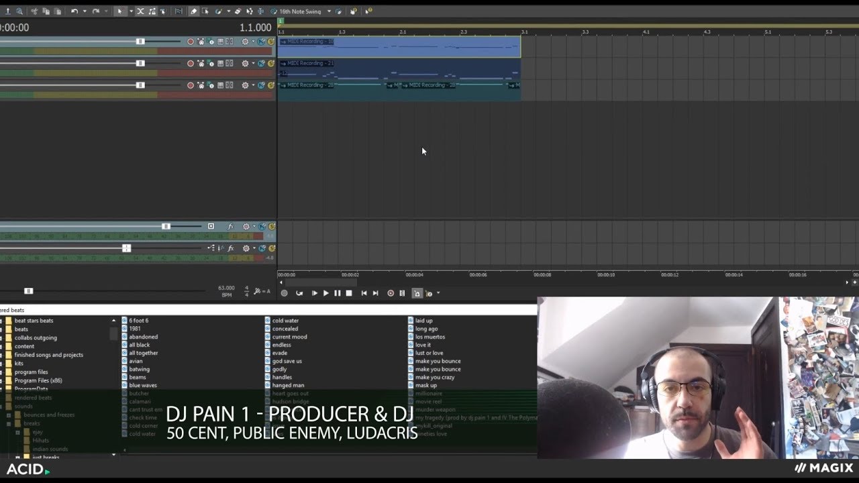Screen dimensions: 859x483
Task: Click the Record button in transport bar
Action: click(284, 293)
